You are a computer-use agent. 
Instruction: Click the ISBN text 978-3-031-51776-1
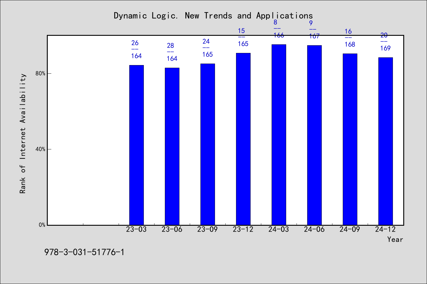tap(85, 252)
